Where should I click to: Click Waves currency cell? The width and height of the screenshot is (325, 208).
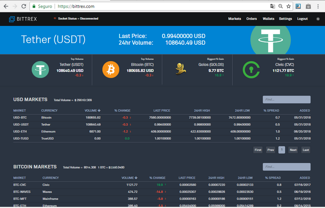[x=47, y=192]
